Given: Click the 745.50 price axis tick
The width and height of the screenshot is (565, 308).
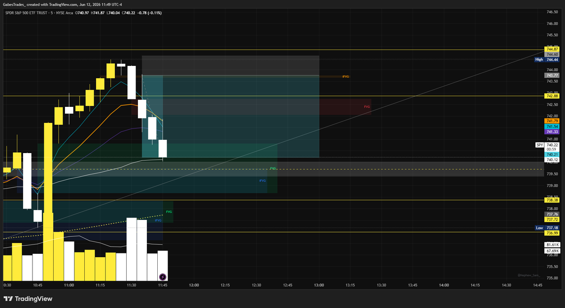Looking at the screenshot, I should (552, 35).
